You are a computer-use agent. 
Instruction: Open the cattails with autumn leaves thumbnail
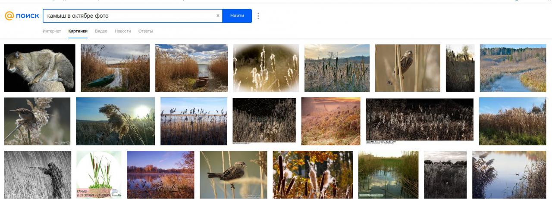[x=313, y=174]
